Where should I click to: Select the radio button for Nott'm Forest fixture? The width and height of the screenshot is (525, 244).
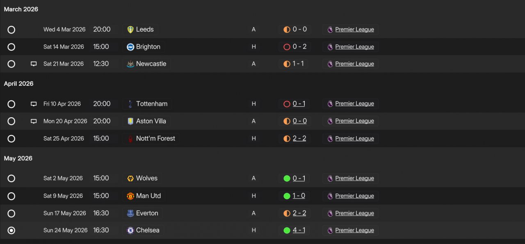[x=11, y=139]
